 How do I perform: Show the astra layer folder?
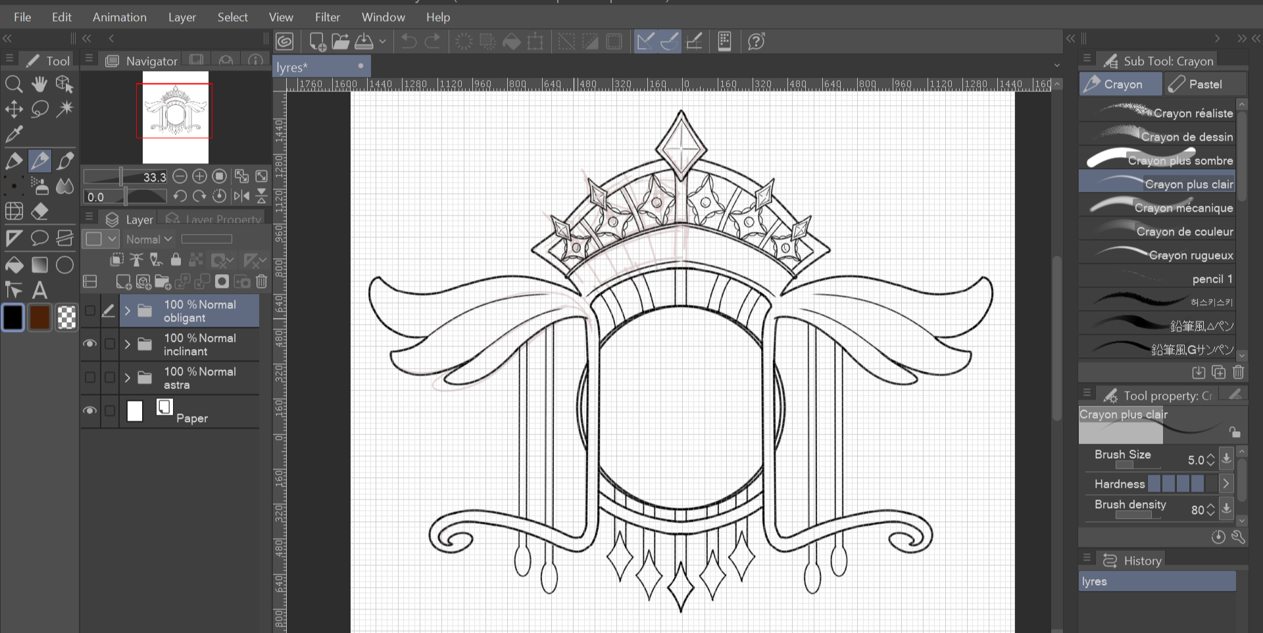coord(90,377)
